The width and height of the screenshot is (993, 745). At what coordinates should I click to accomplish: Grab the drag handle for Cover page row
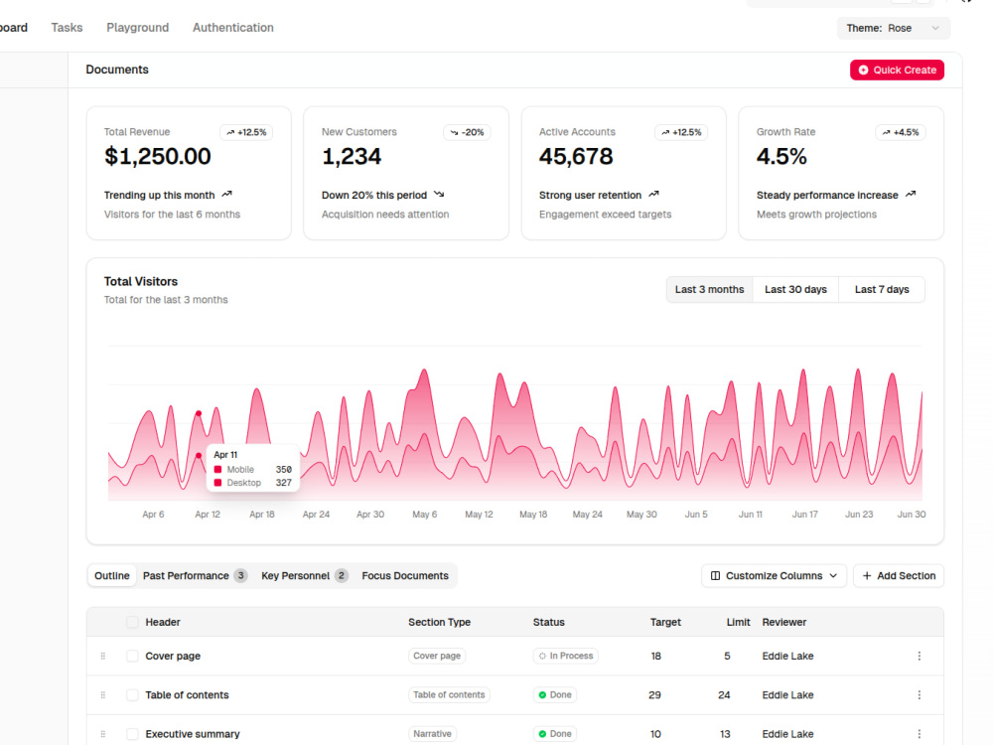coord(102,657)
